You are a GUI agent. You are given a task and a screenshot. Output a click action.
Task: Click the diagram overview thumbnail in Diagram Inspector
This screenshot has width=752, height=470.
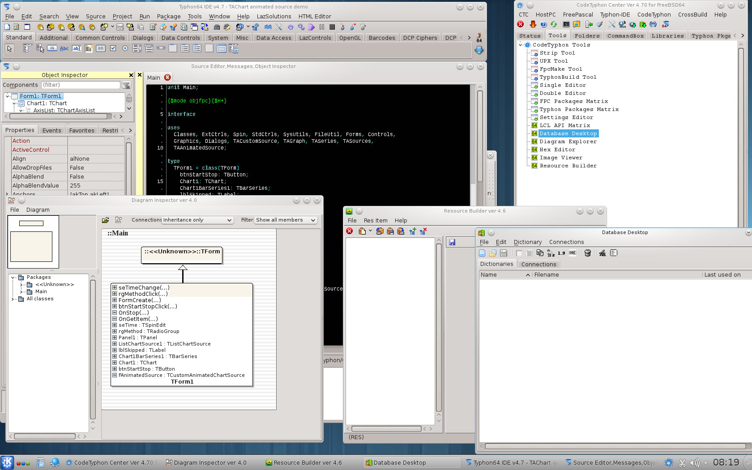(33, 242)
